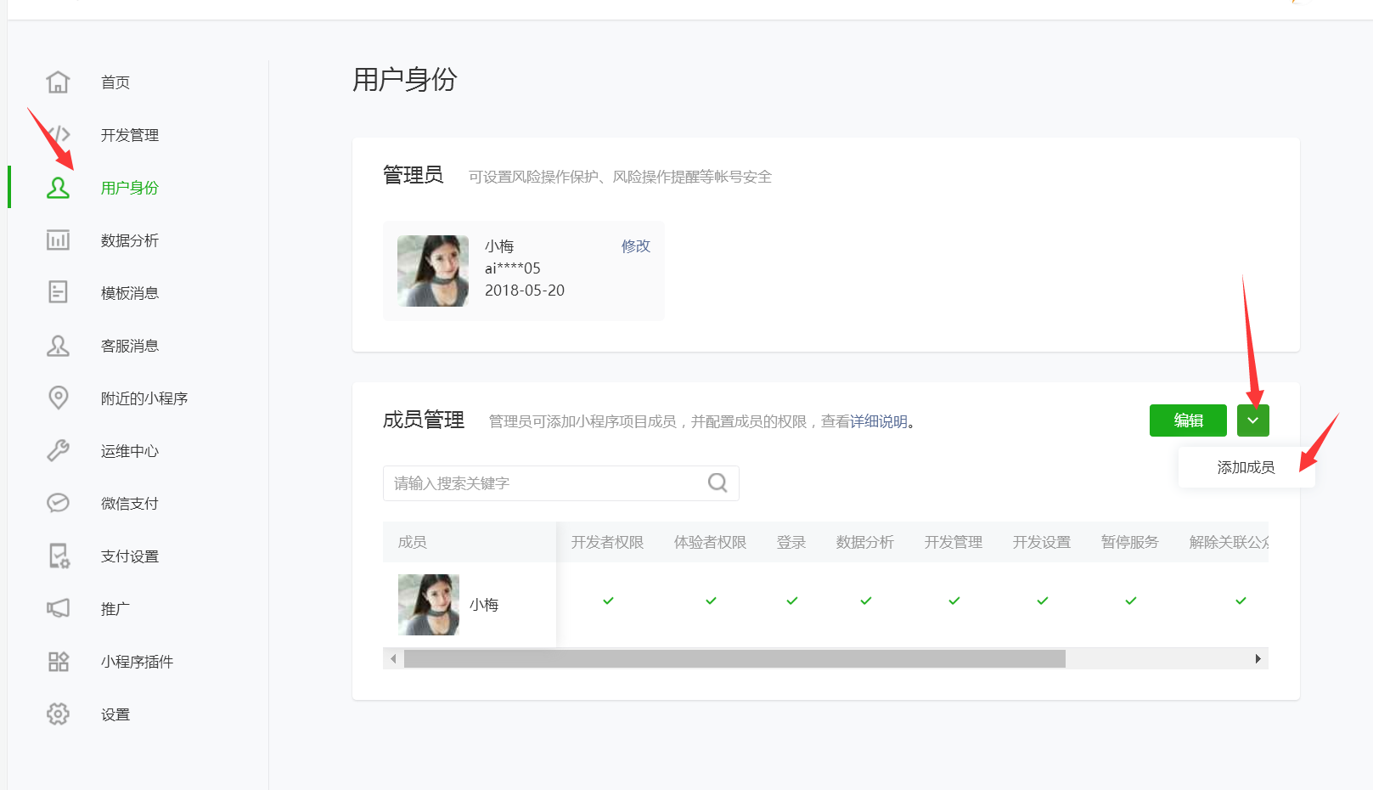Click the megaphone icon for 推广
The width and height of the screenshot is (1373, 790).
point(58,609)
